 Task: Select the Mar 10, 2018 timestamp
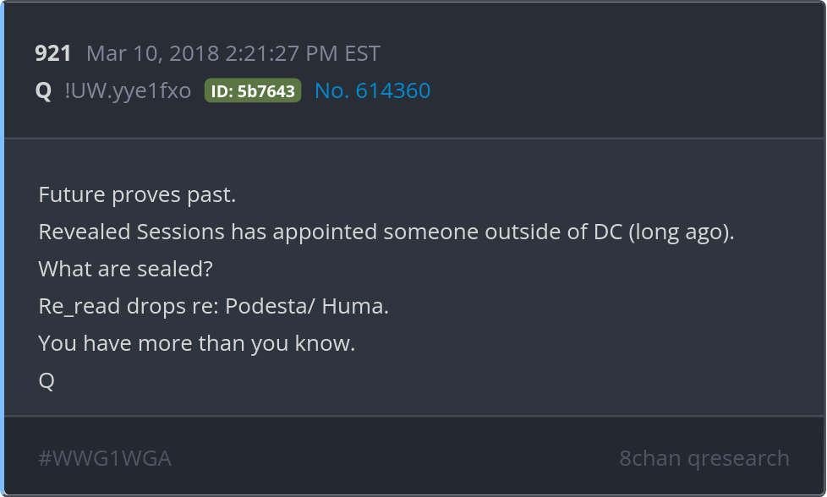(233, 54)
